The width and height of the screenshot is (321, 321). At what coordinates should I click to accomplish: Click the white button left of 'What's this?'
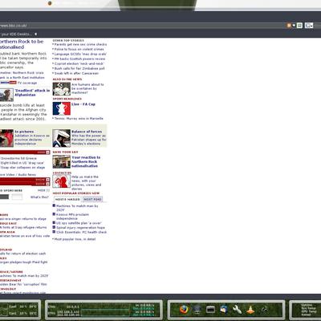[x=17, y=197]
